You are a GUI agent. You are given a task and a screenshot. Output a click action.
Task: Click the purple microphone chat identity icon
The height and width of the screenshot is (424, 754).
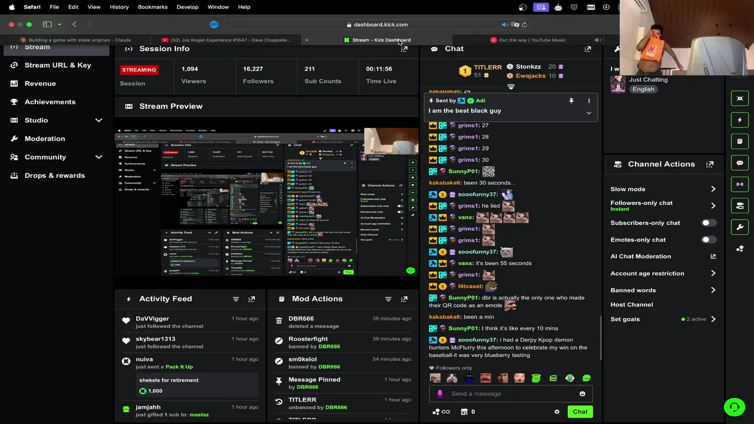439,394
